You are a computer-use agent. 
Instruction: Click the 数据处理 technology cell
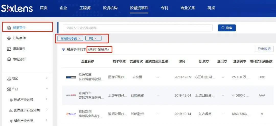pos(118,114)
